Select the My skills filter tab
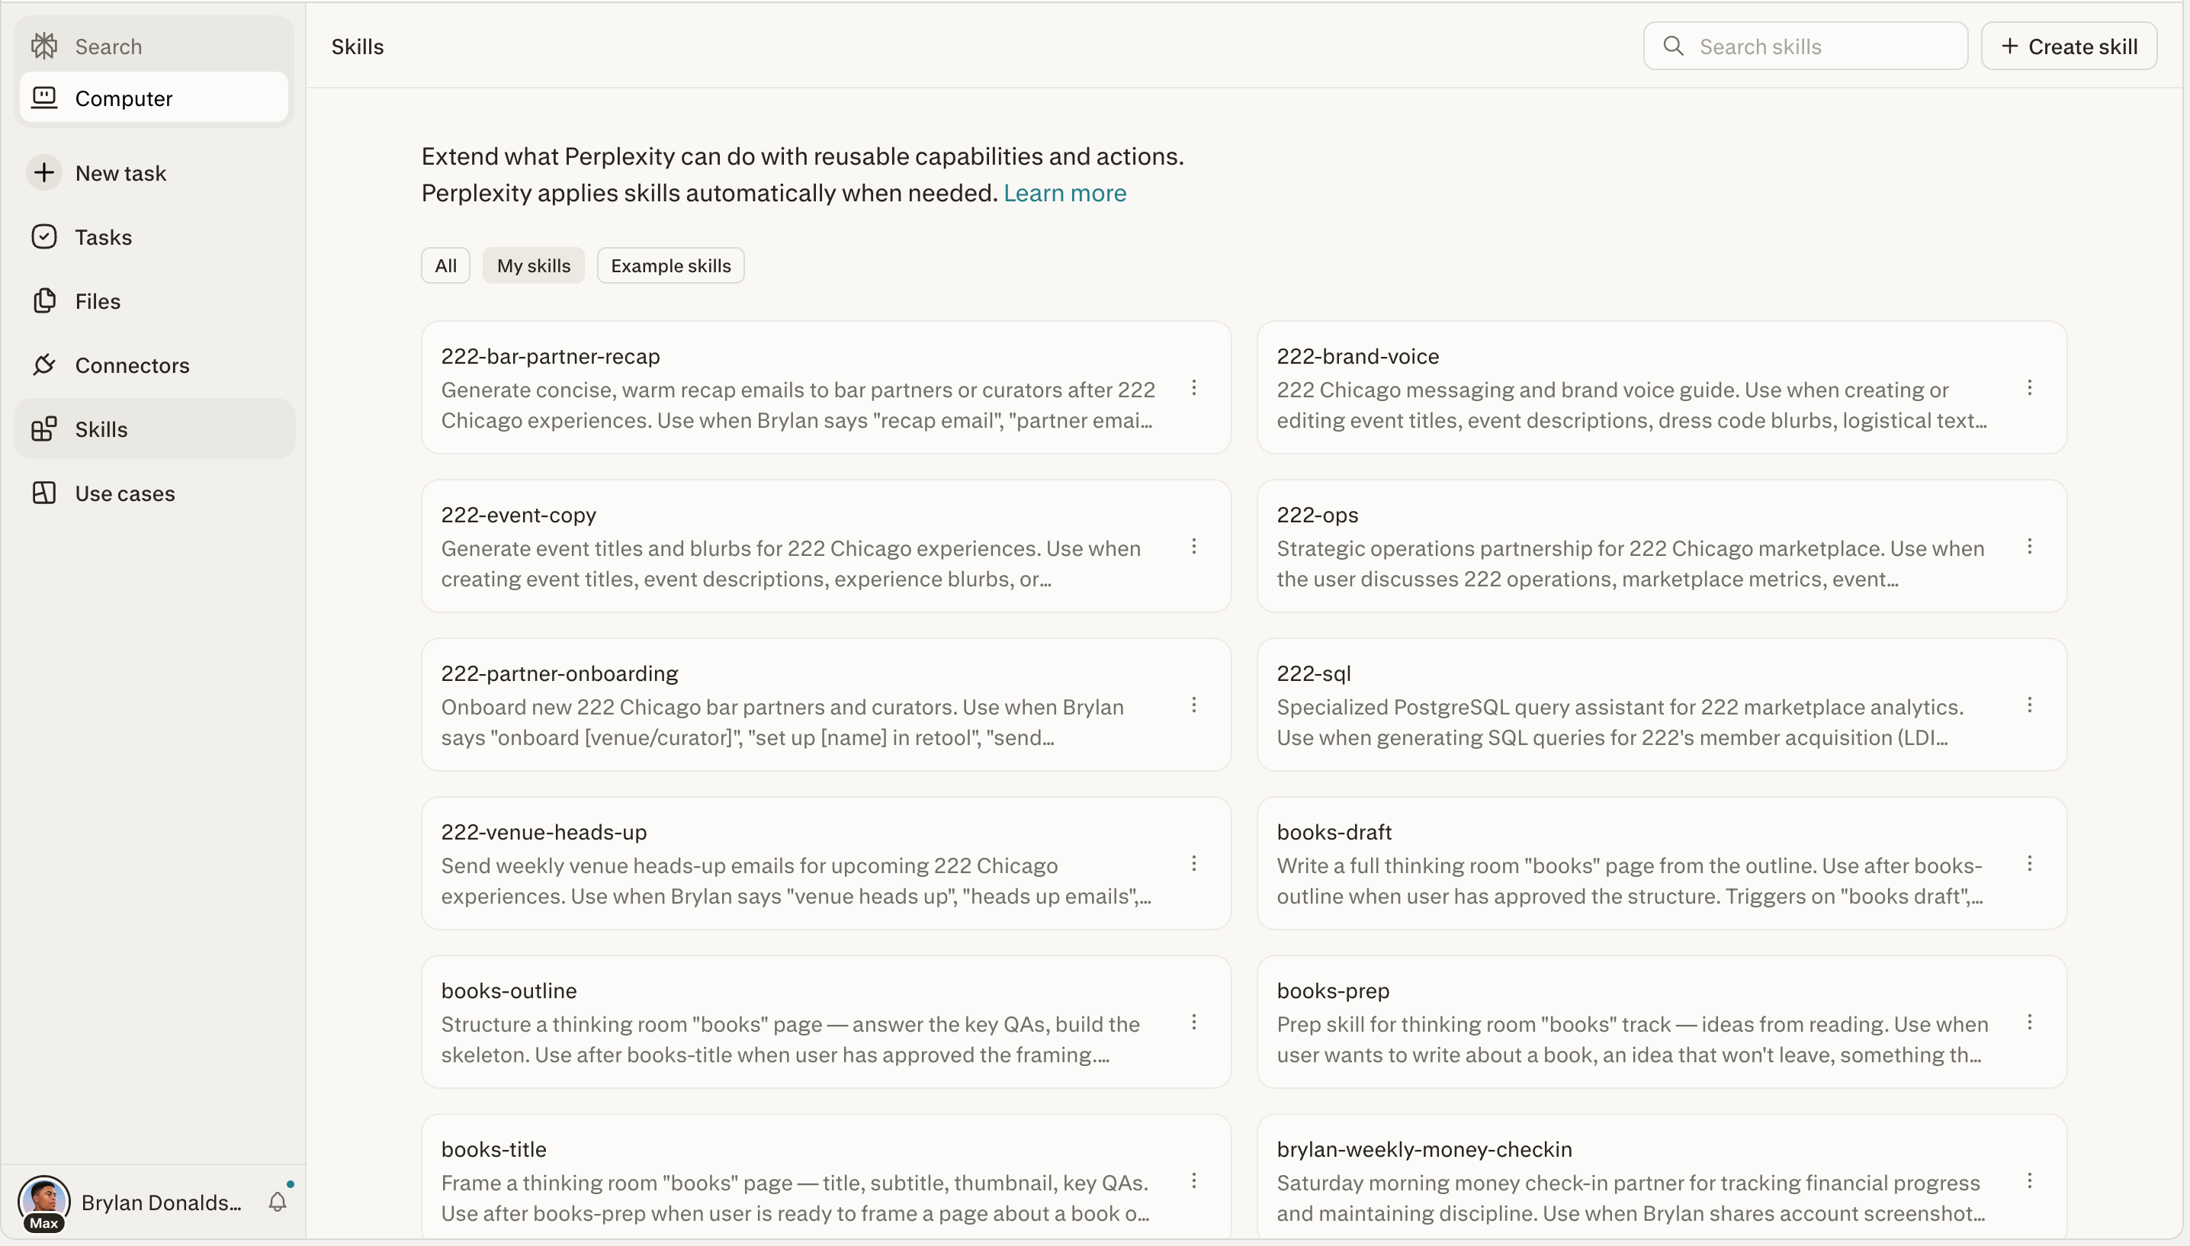 (533, 265)
